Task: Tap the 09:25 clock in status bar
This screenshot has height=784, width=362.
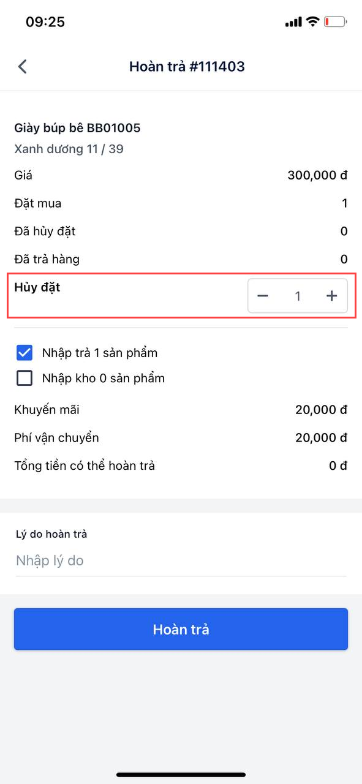Action: [45, 22]
